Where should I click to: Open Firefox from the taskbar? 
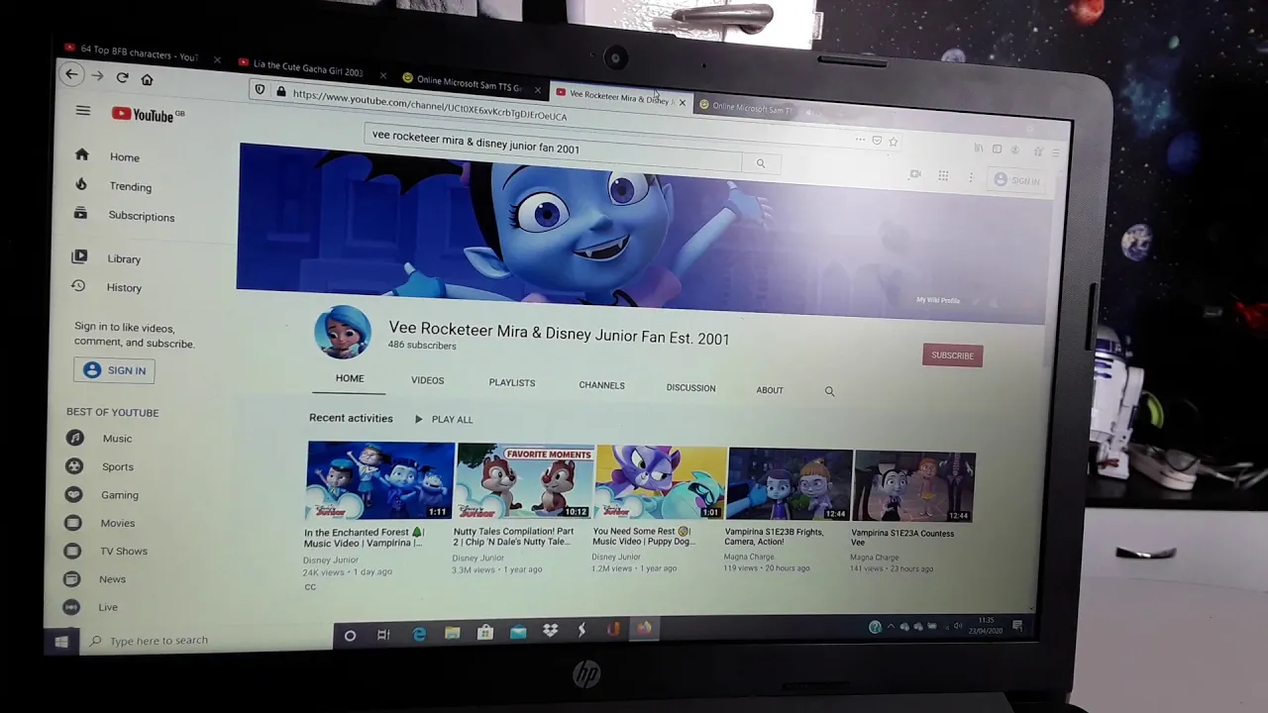[644, 628]
